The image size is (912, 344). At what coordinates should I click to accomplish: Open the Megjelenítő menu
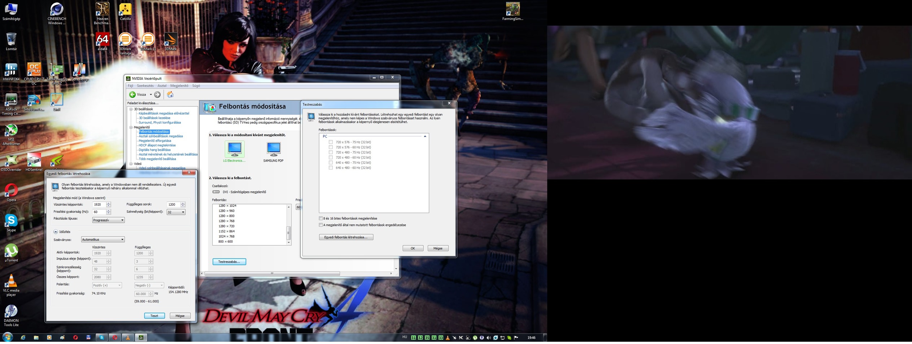coord(179,86)
